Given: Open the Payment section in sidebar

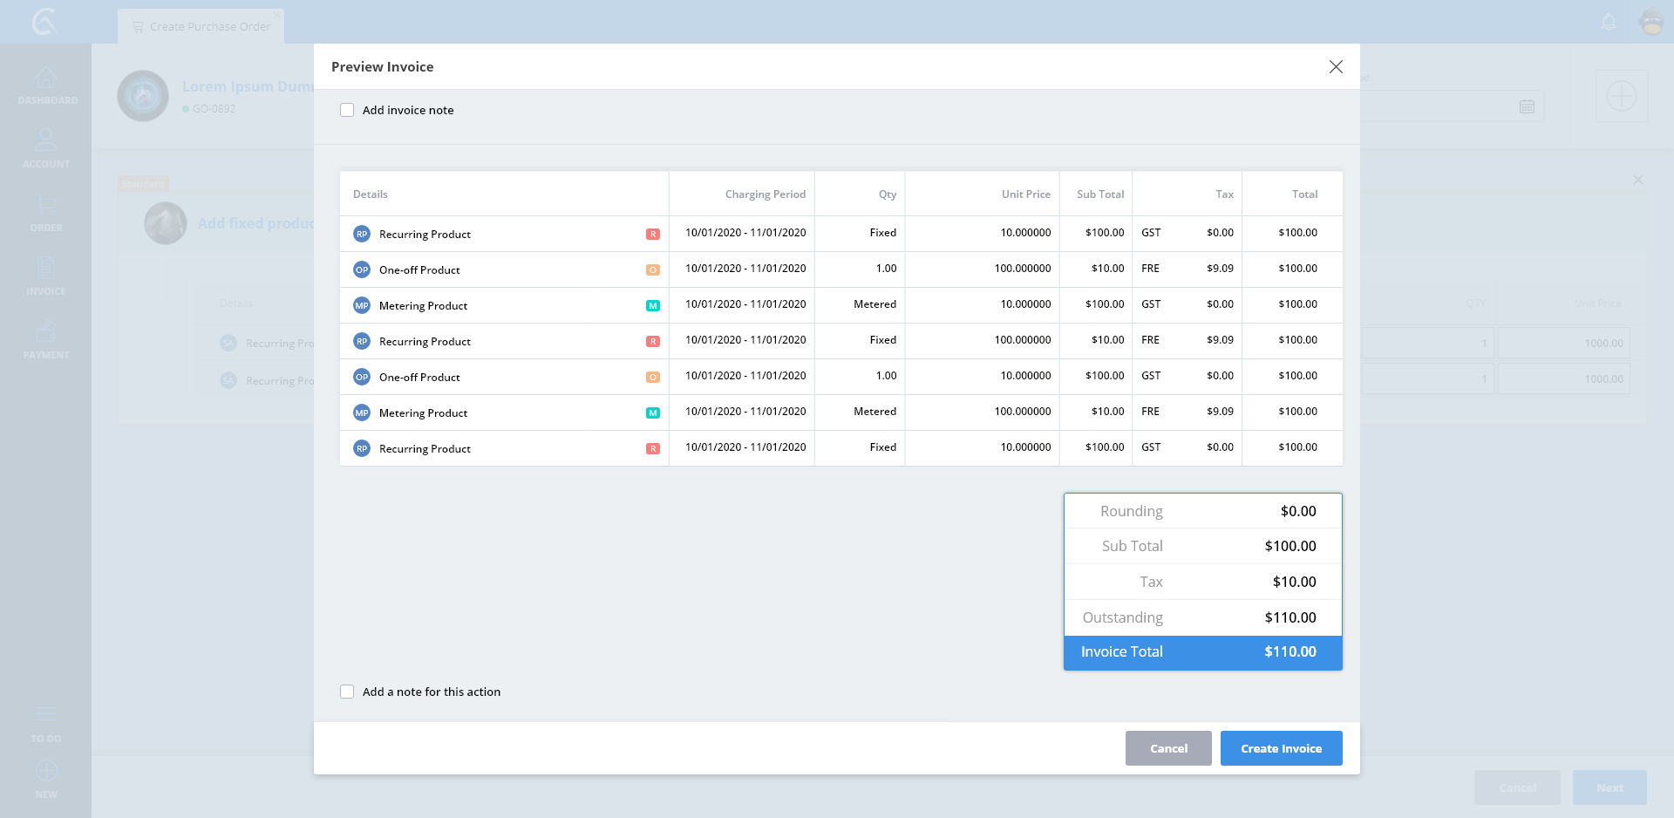Looking at the screenshot, I should click(46, 339).
